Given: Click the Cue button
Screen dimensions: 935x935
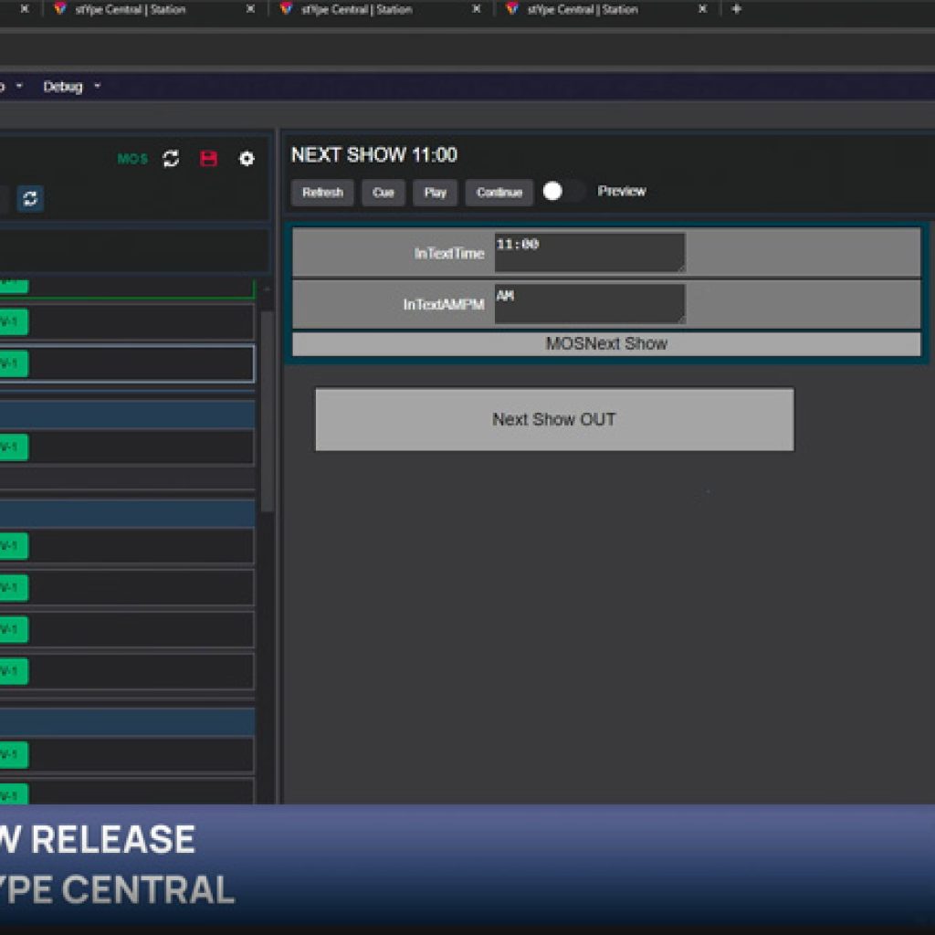Looking at the screenshot, I should coord(383,193).
